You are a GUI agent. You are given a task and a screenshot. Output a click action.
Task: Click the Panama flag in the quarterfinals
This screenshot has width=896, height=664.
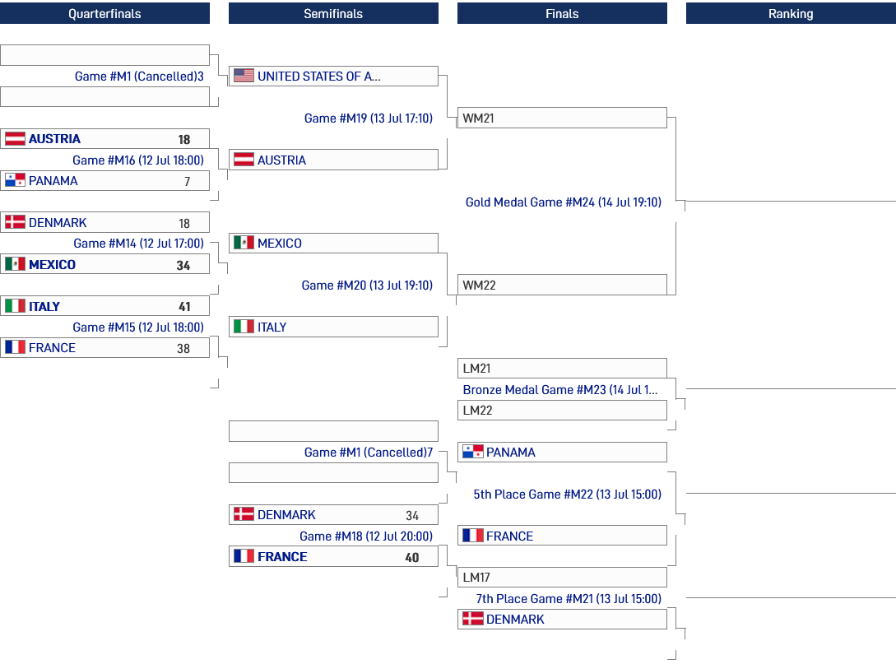point(15,180)
